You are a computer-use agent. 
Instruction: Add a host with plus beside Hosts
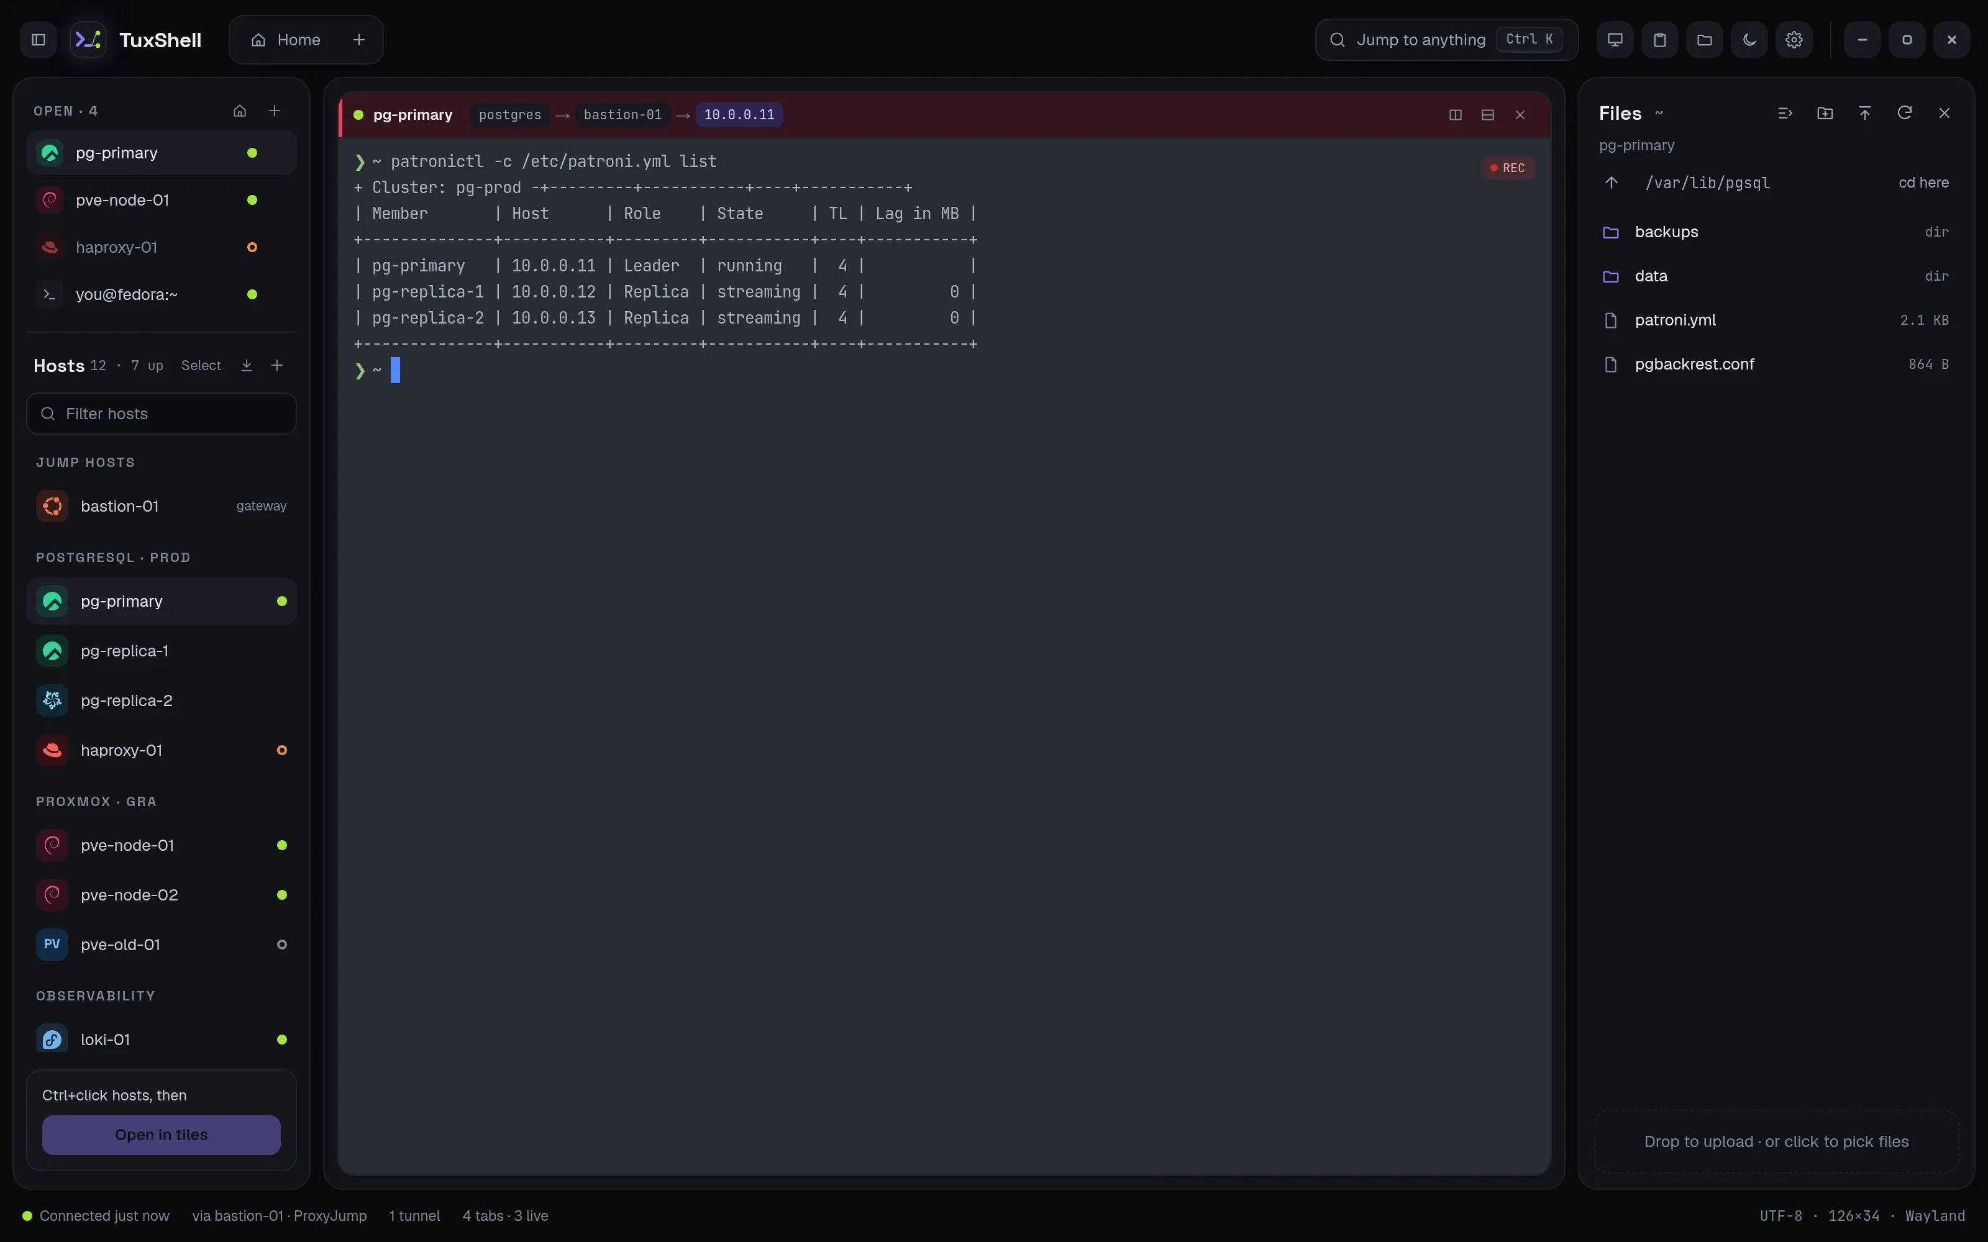(277, 366)
